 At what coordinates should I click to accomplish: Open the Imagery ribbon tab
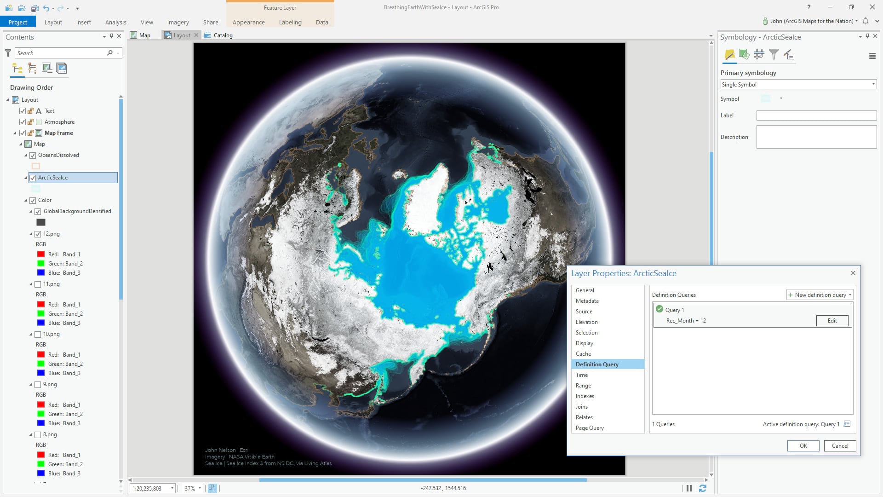coord(178,22)
